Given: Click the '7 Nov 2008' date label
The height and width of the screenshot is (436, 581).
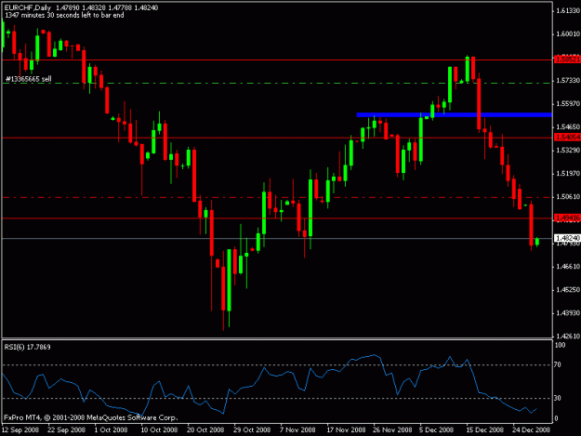Looking at the screenshot, I should pyautogui.click(x=297, y=429).
